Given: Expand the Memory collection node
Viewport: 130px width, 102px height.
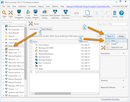Looking at the screenshot, I should (3, 59).
